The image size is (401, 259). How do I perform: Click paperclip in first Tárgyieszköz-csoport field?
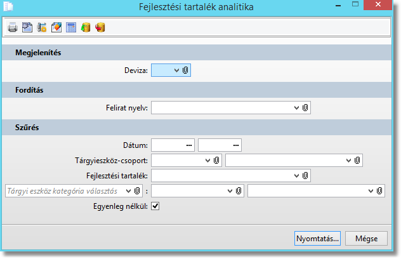[x=216, y=161]
